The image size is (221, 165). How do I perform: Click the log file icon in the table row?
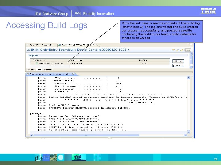pos(37,63)
